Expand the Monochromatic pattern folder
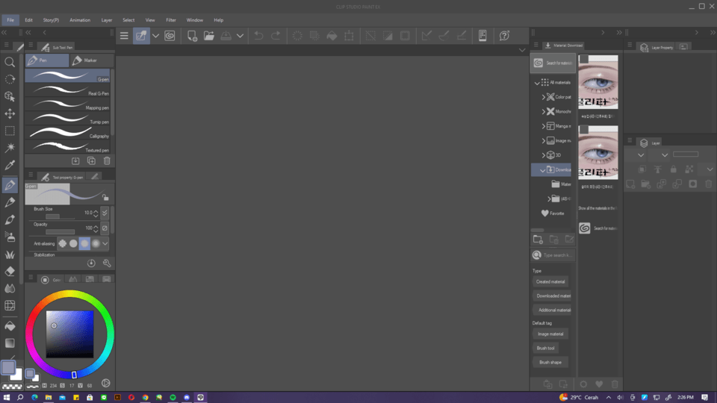Viewport: 717px width, 403px height. pos(543,111)
